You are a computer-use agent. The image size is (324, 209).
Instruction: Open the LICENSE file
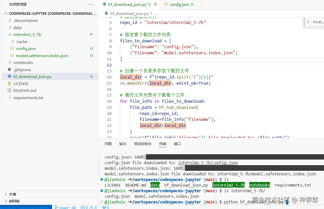(x=21, y=84)
